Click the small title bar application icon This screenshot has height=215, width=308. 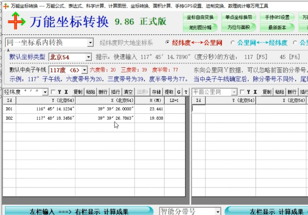[6, 6]
